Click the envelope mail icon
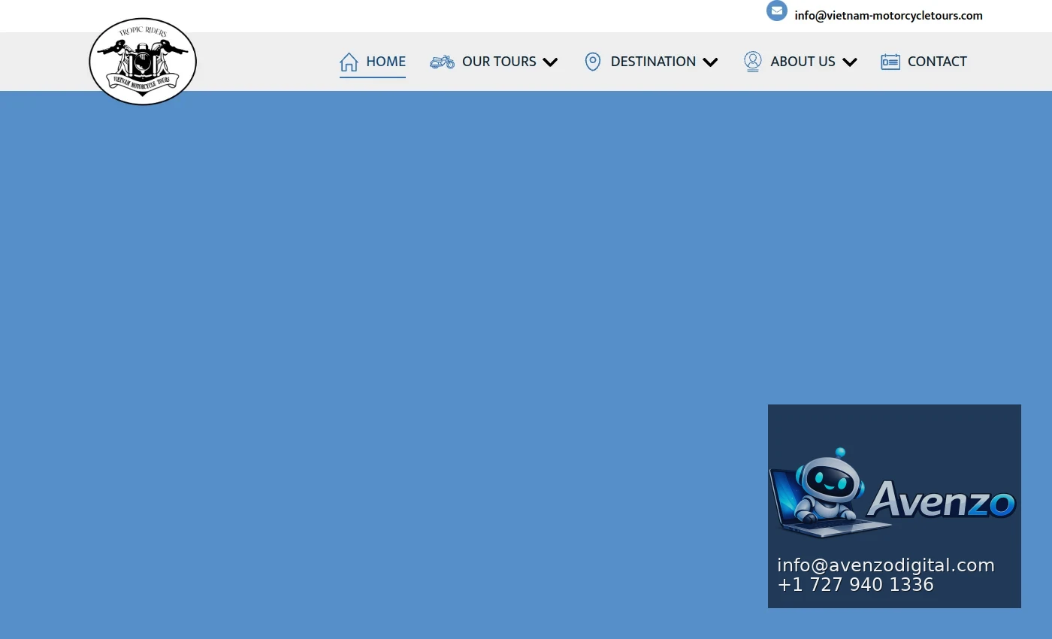Viewport: 1052px width, 639px height. 777,11
